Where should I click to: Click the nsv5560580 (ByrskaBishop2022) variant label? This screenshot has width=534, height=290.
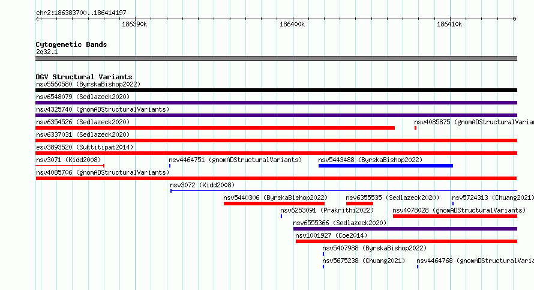click(88, 84)
